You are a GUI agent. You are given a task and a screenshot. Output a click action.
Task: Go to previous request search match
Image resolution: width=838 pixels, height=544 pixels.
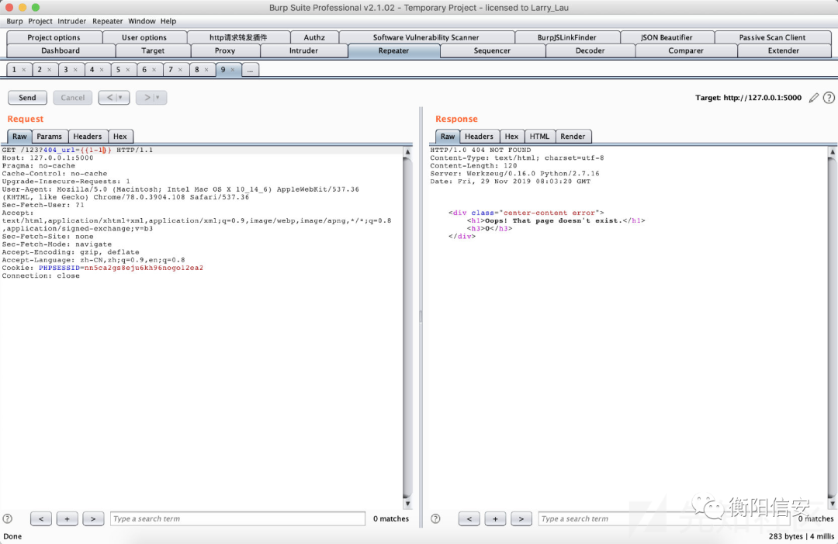point(41,518)
